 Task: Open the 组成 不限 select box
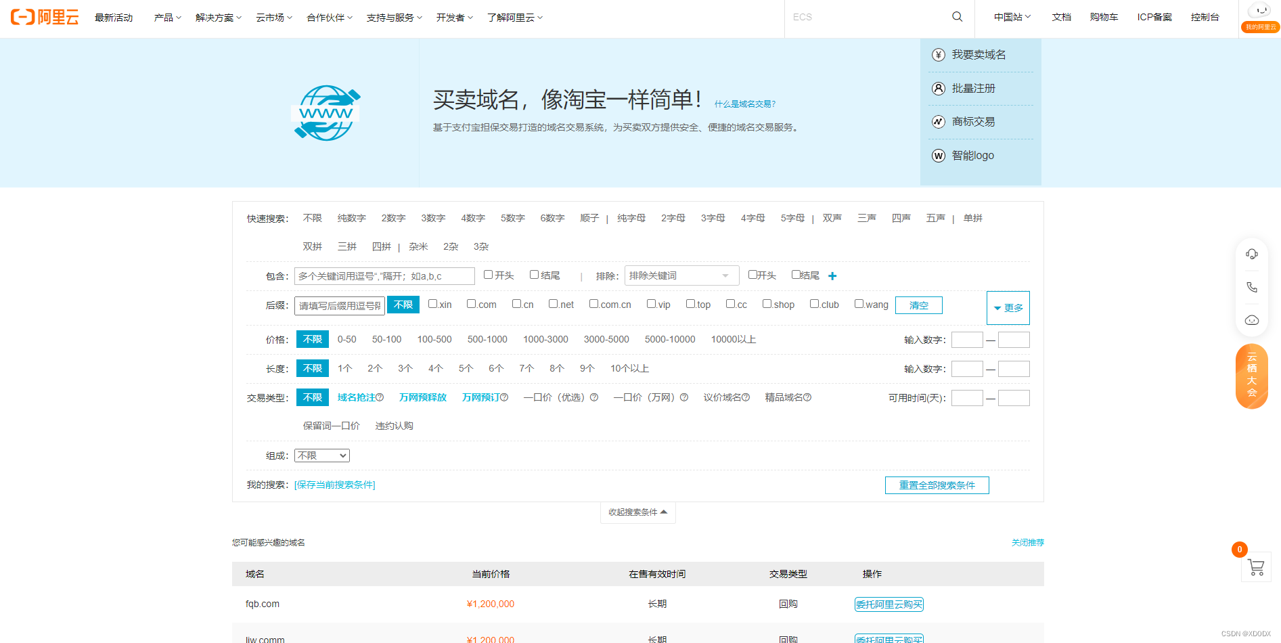pos(322,456)
